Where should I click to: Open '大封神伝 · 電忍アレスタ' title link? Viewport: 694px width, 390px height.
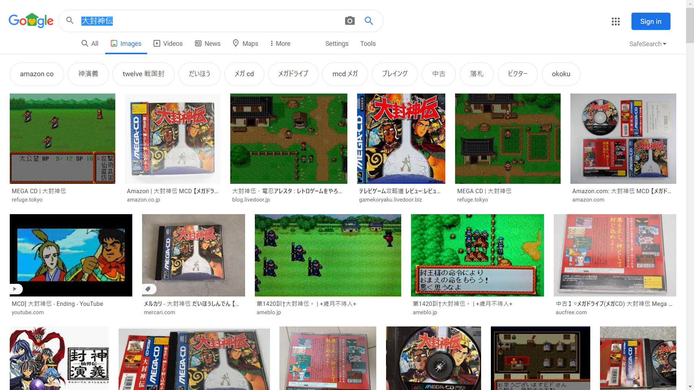[287, 191]
